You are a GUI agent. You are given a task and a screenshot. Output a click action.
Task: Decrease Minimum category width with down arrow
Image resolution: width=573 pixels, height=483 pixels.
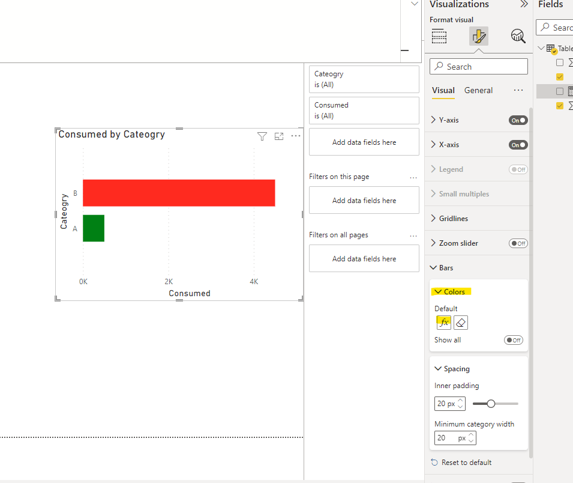pos(472,442)
